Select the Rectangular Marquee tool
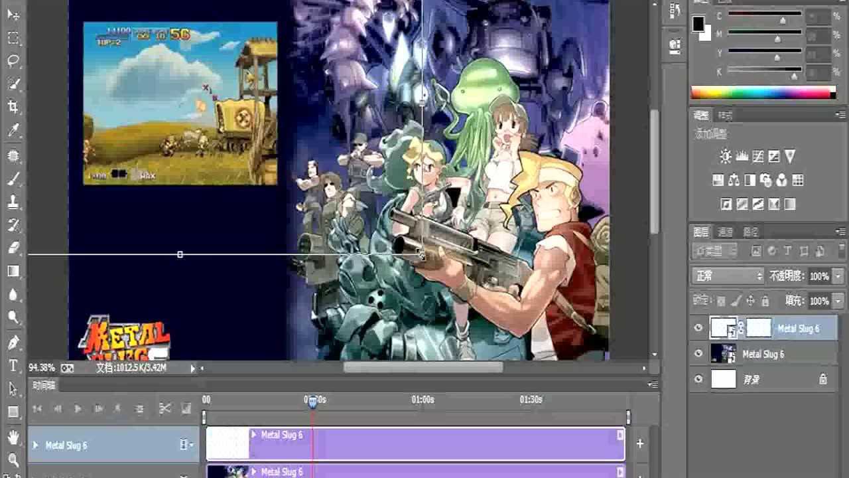Image resolution: width=849 pixels, height=478 pixels. tap(13, 38)
